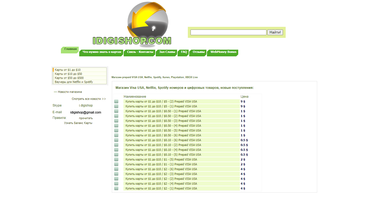
Task: Open product $0.10 - (6) Prepaid VISA USA
Action: [163, 140]
